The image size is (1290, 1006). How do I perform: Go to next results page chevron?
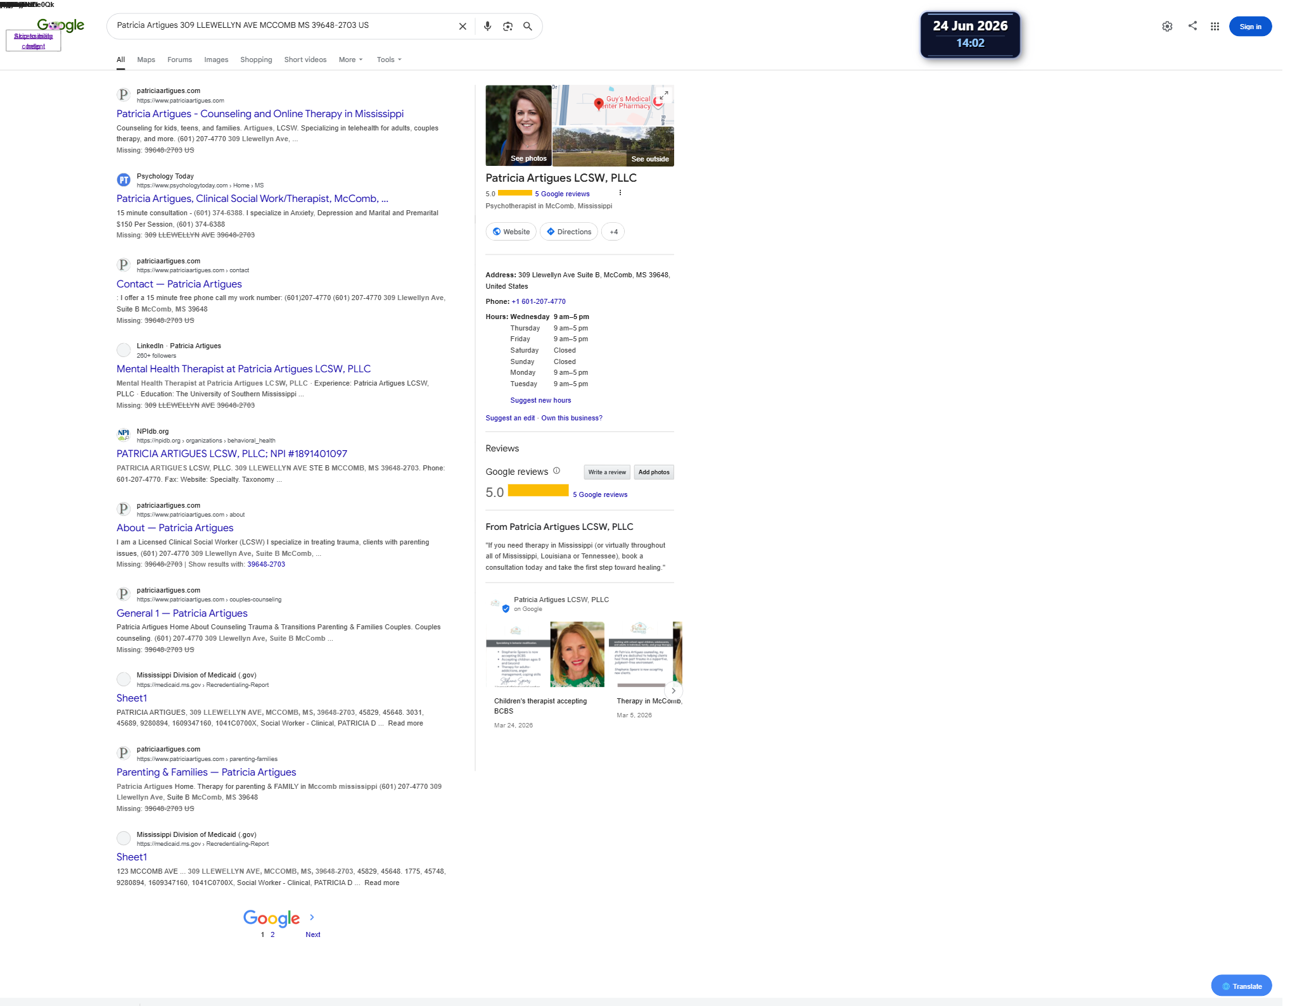(312, 917)
